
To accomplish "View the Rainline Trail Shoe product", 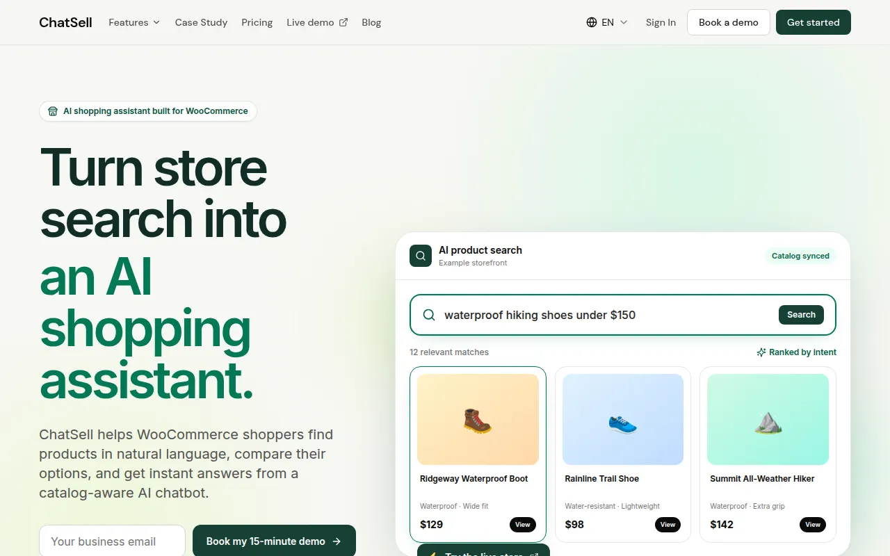I will (x=667, y=525).
